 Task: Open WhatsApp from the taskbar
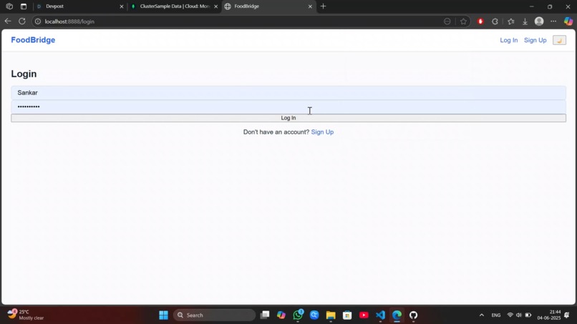tap(298, 315)
